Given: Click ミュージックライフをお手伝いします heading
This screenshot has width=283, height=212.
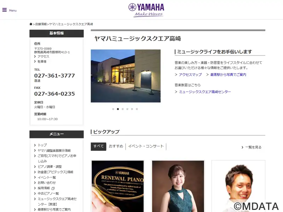Looking at the screenshot, I should click(214, 52).
